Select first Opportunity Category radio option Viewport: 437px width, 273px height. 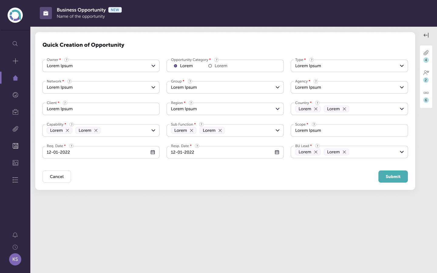coord(175,66)
